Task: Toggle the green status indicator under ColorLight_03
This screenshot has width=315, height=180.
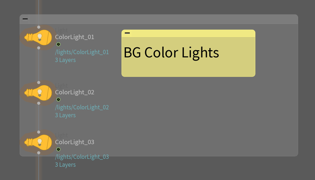Action: tap(58, 149)
